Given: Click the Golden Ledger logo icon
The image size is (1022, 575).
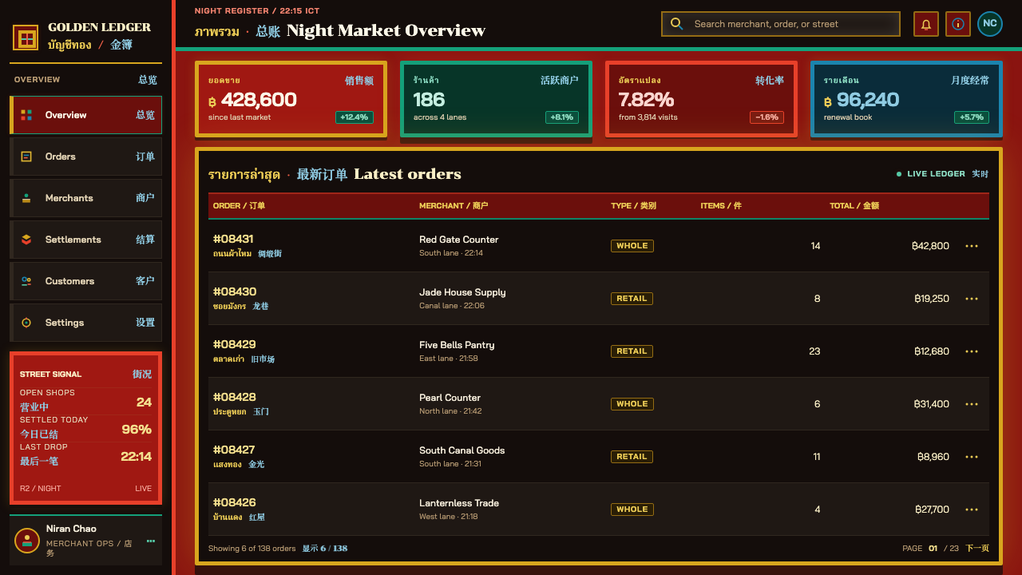Looking at the screenshot, I should point(26,38).
